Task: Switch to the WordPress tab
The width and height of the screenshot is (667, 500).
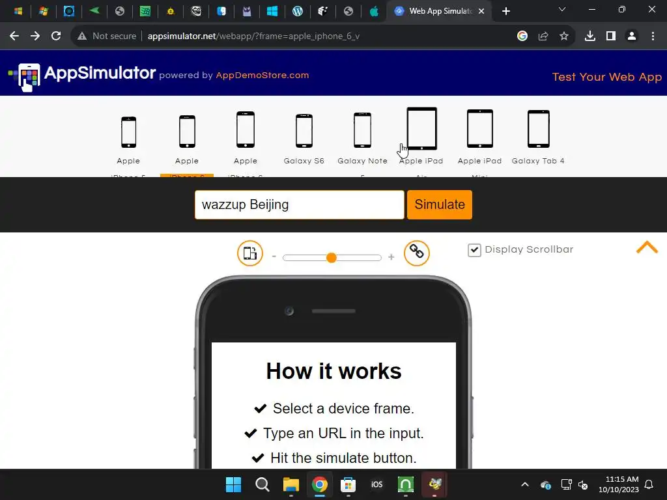Action: pos(298,11)
